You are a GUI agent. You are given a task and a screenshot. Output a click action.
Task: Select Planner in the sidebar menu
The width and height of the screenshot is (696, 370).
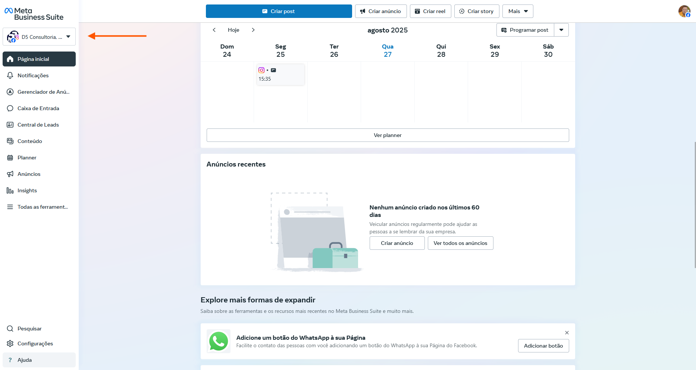pos(27,158)
